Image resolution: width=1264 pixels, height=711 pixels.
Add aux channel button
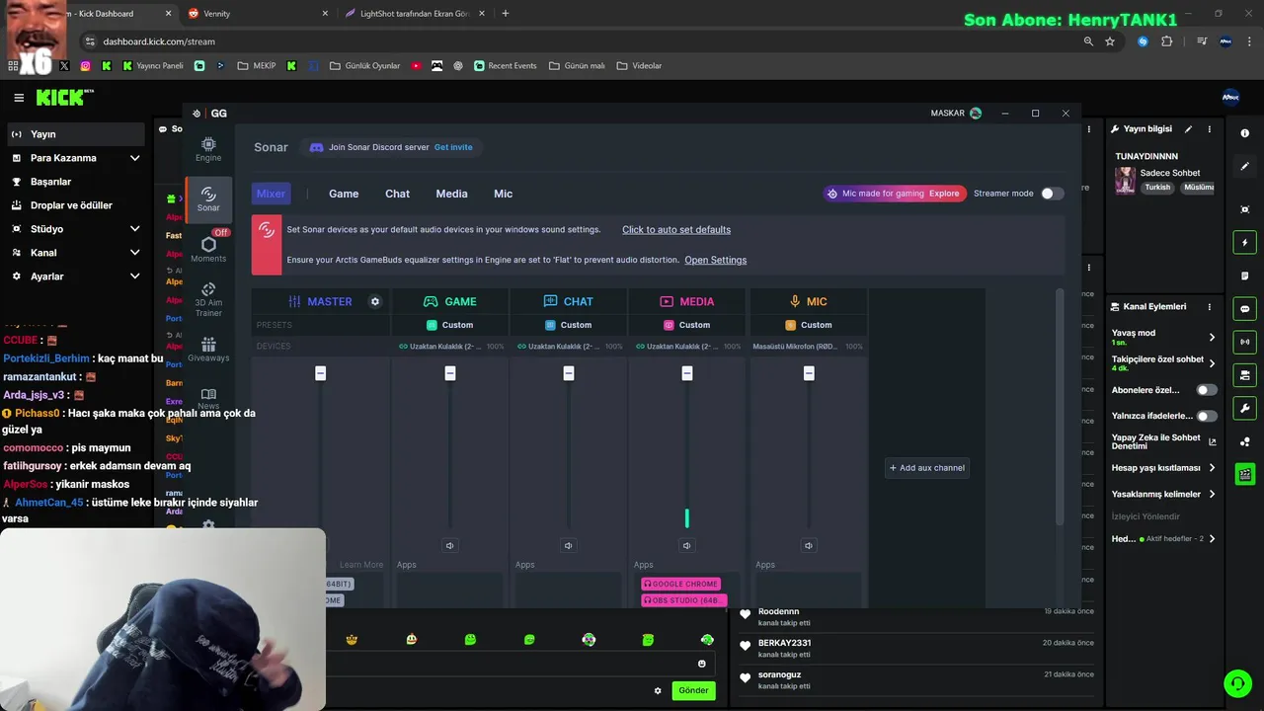927,468
